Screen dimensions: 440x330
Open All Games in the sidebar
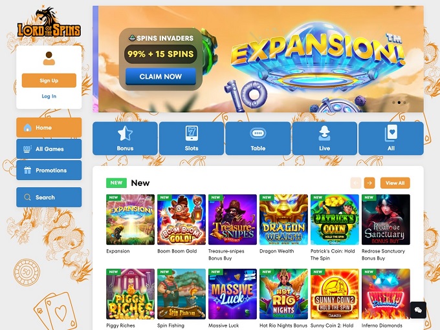point(49,149)
